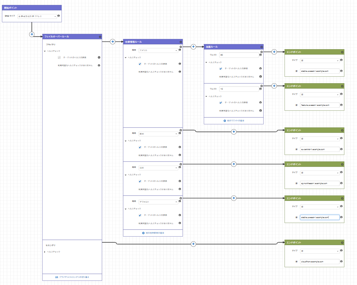Uncheck target health evaluation for アメリカ

pyautogui.click(x=140, y=64)
